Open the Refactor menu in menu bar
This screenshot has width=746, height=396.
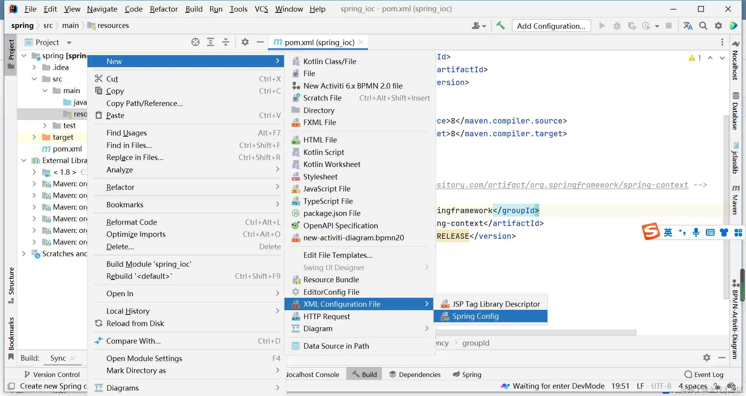[x=164, y=9]
